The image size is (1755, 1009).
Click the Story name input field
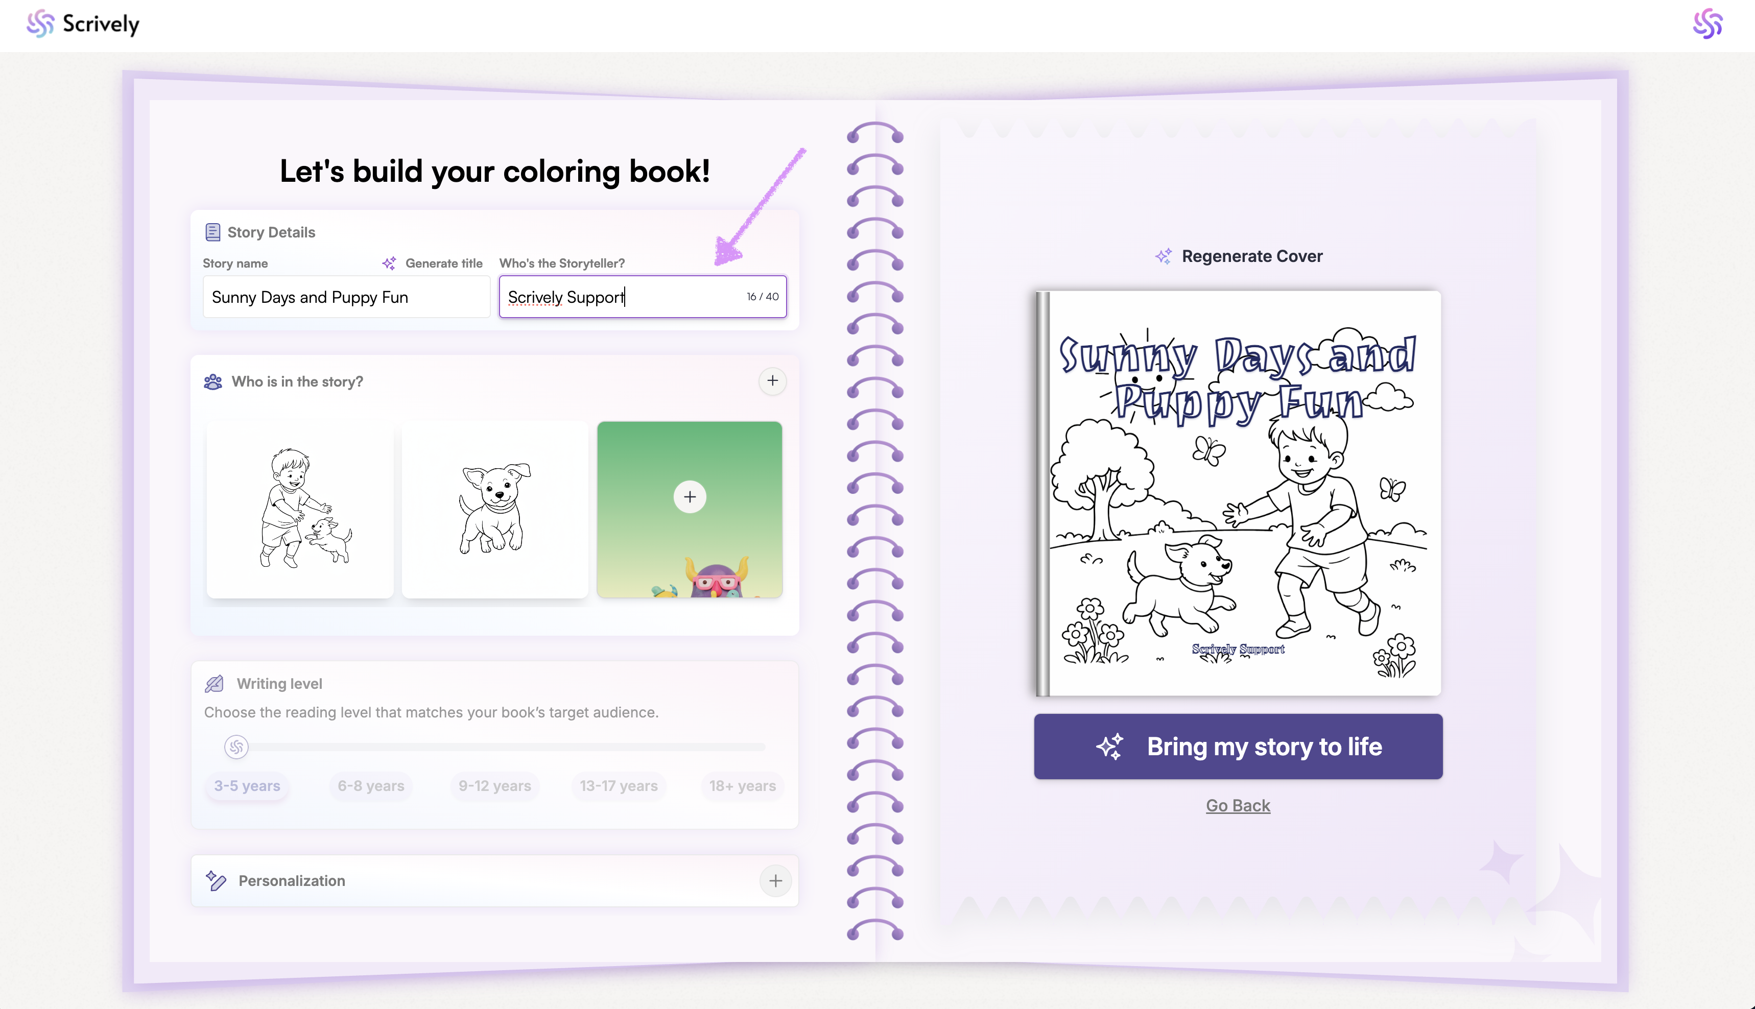tap(347, 297)
